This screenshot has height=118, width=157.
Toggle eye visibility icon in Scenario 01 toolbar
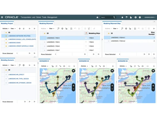(x=64, y=66)
